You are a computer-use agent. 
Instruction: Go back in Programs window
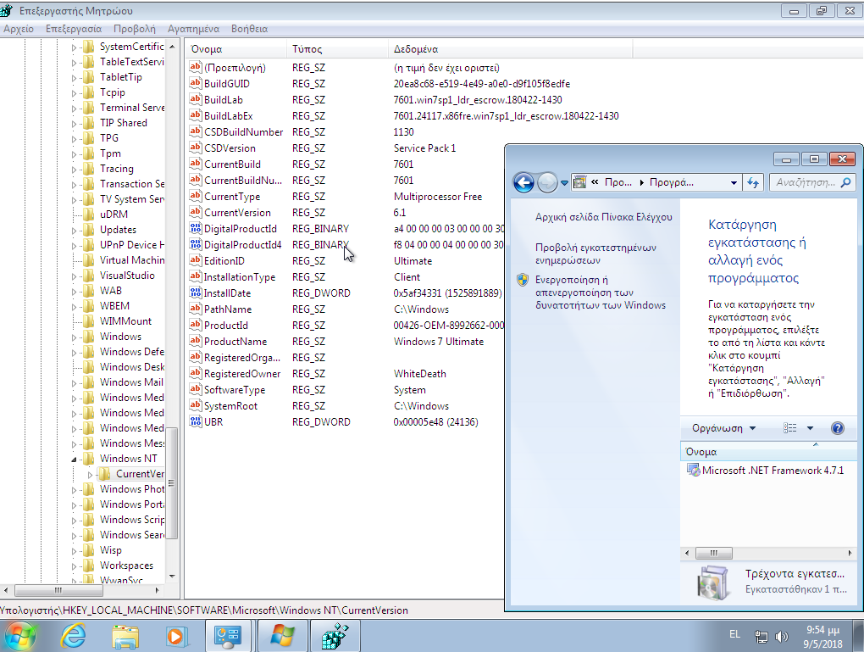click(523, 182)
